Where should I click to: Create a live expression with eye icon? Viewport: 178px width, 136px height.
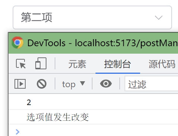click(x=106, y=83)
